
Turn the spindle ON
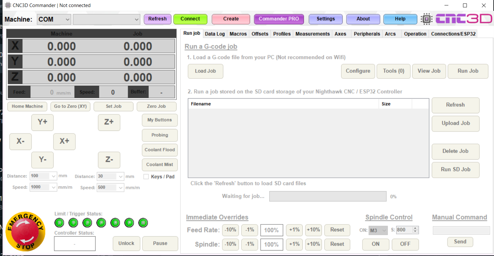(376, 244)
